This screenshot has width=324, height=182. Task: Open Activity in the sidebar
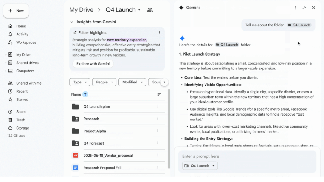tap(22, 34)
